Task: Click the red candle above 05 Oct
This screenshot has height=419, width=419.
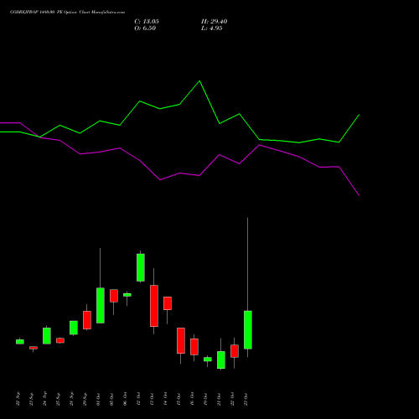Action: coord(114,296)
